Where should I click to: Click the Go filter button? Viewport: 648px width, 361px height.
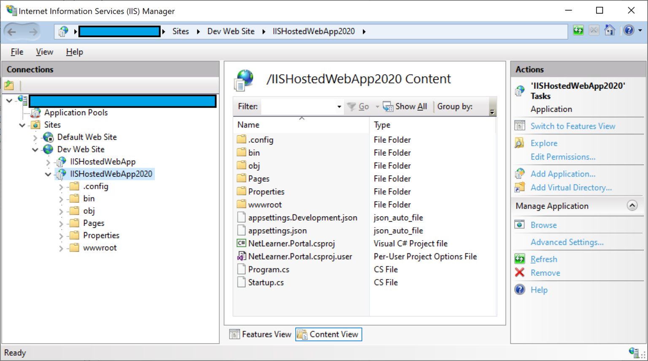(x=358, y=107)
